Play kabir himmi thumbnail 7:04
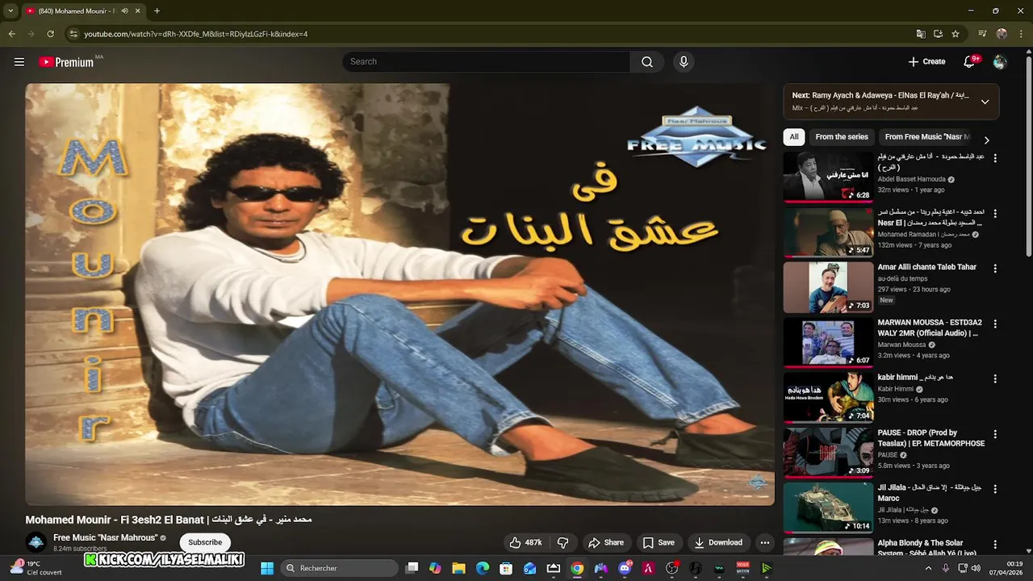Viewport: 1033px width, 581px height. (x=828, y=397)
